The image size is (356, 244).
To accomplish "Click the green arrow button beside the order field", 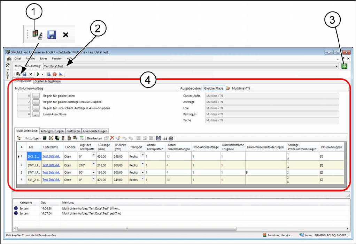I will (344, 66).
